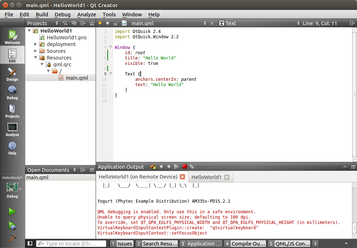Open Debug mode in mode sidebar
The image size is (357, 248).
tap(12, 92)
